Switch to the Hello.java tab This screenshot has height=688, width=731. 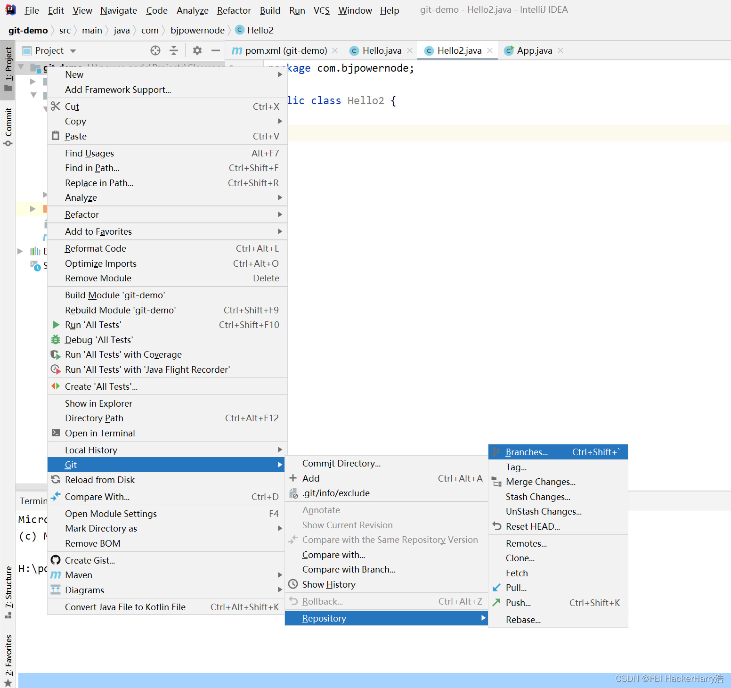[382, 50]
